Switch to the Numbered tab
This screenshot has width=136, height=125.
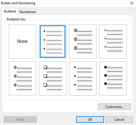(27, 12)
